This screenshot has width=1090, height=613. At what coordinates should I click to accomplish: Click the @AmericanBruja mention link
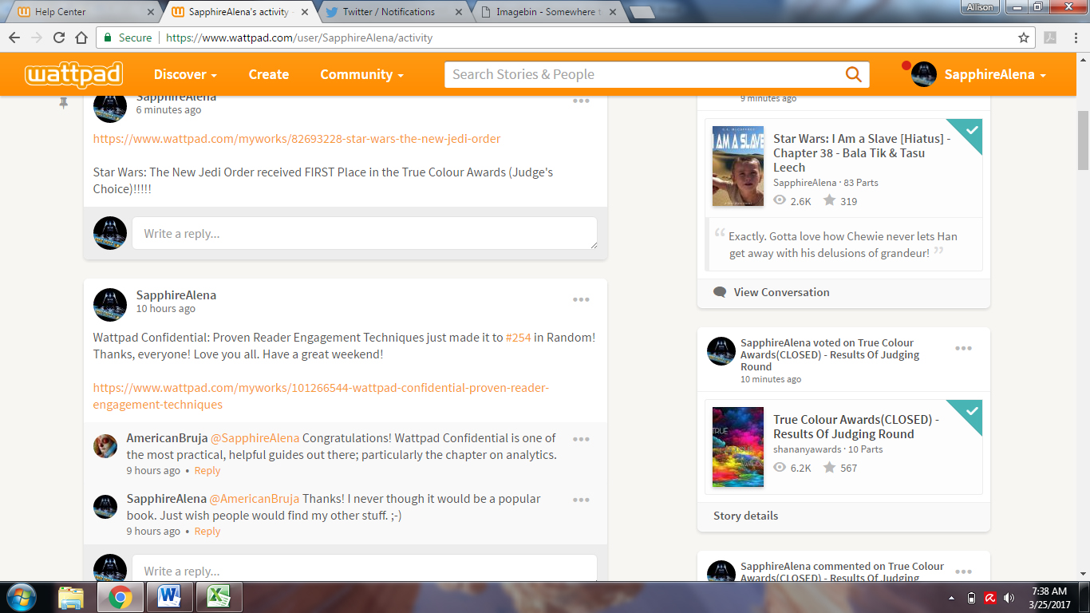(x=255, y=499)
